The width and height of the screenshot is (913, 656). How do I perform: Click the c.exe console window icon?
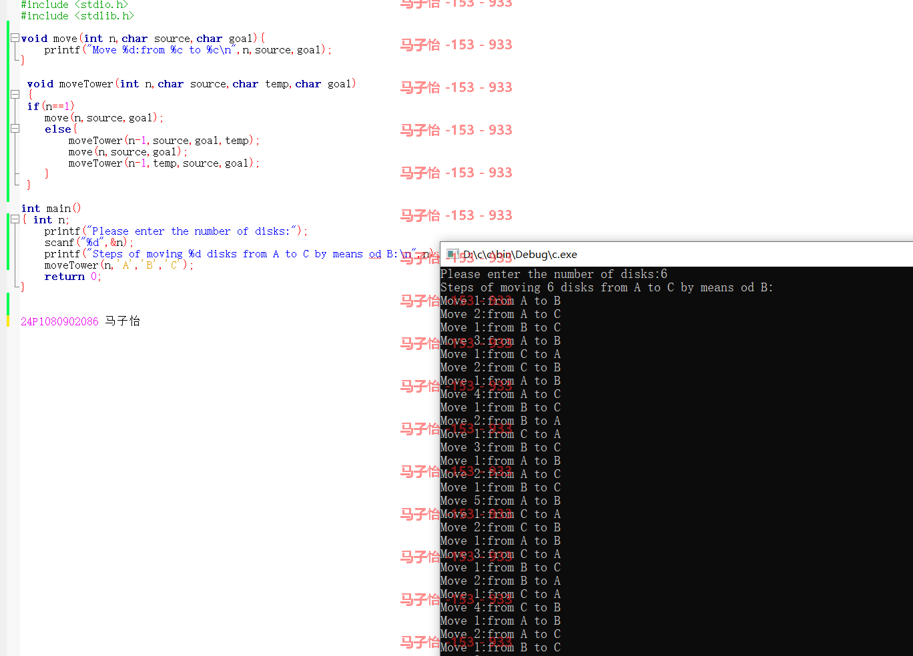[452, 255]
